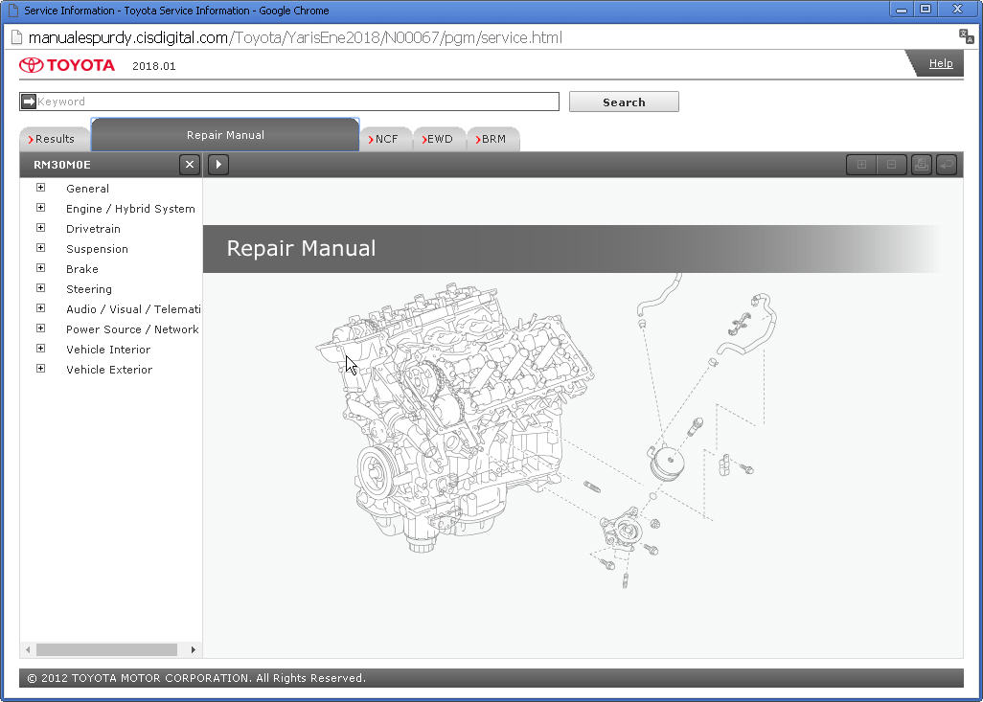
Task: Expand the Brake node
Action: click(x=41, y=267)
